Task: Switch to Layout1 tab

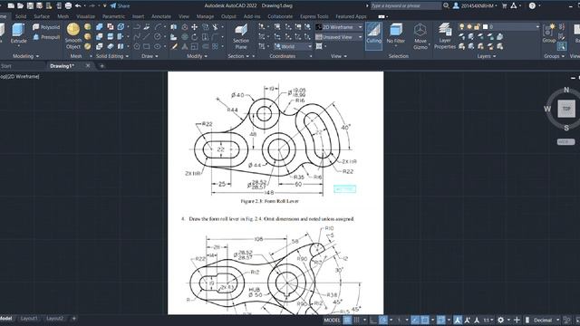Action: point(29,318)
